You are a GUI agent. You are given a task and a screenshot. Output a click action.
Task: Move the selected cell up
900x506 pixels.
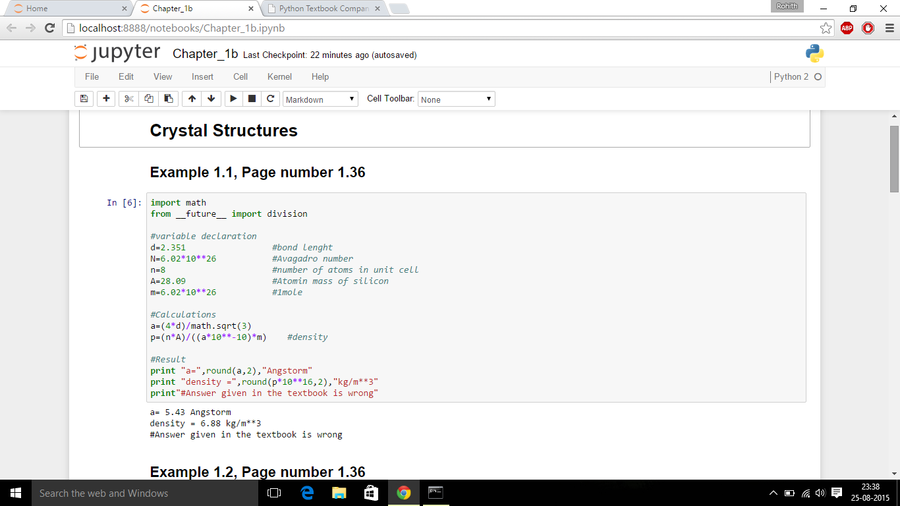point(192,99)
